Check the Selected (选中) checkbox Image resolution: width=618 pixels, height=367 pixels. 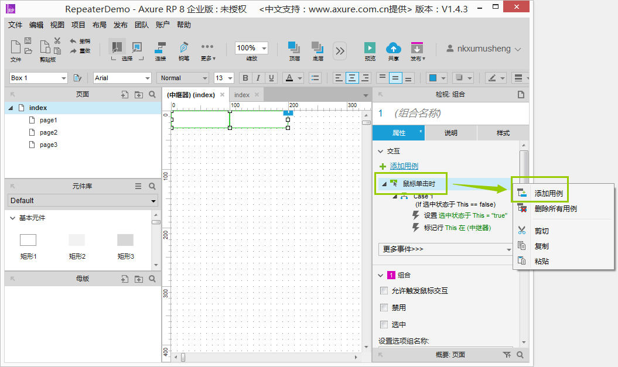pyautogui.click(x=384, y=324)
